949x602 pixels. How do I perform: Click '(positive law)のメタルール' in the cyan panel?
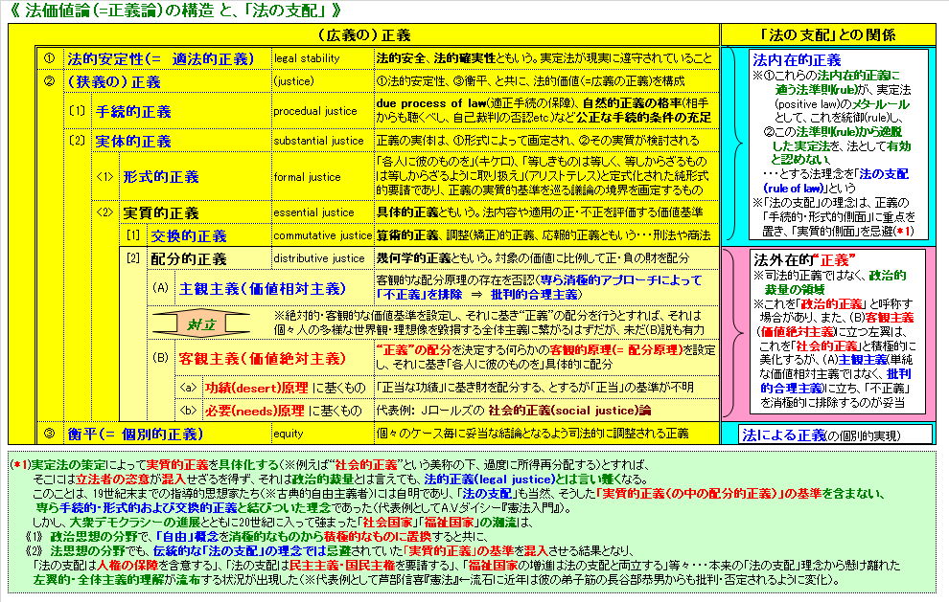pos(842,104)
